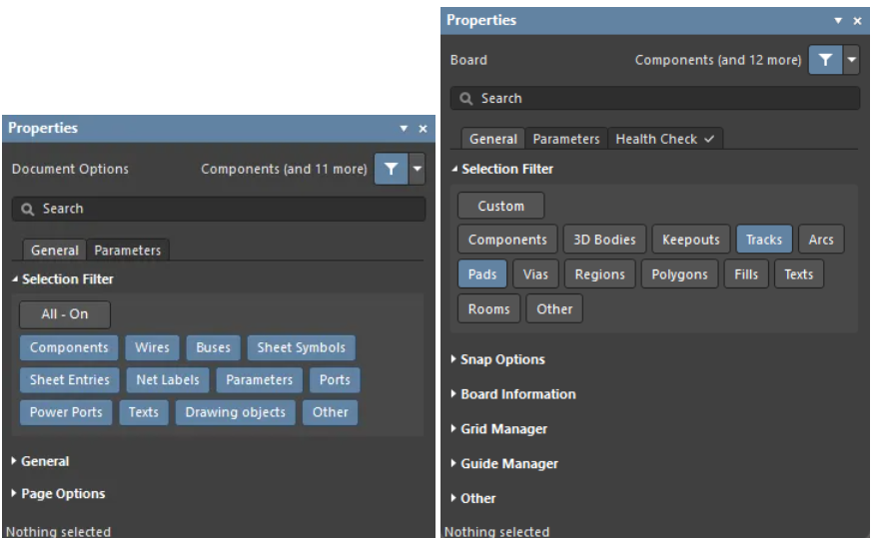Toggle Net Labels selection filter
The image size is (875, 540).
pyautogui.click(x=168, y=380)
